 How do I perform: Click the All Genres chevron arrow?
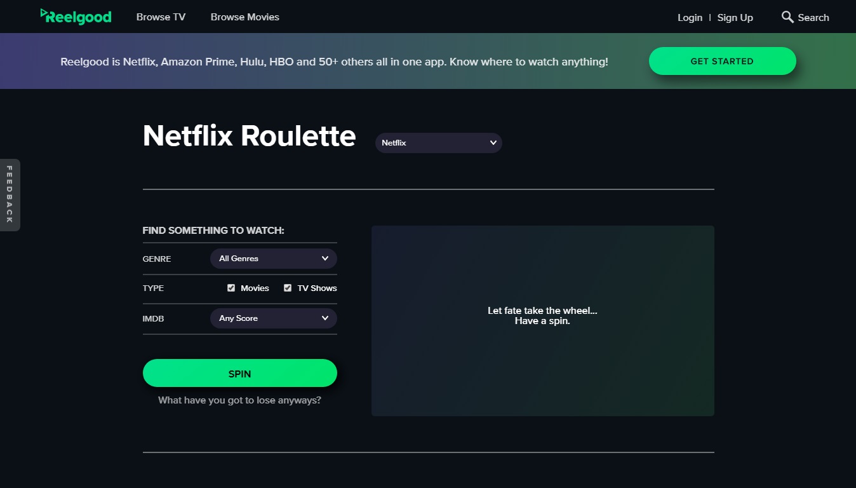(325, 259)
